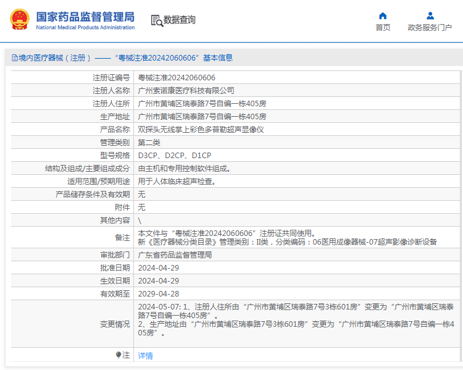Click the national emblem logo

click(x=20, y=20)
